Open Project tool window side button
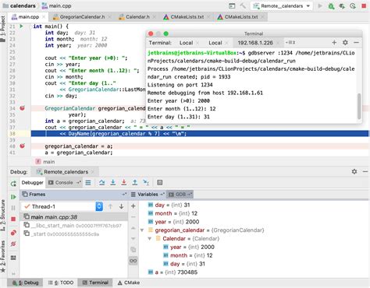Image resolution: width=370 pixels, height=288 pixels. click(x=3, y=29)
